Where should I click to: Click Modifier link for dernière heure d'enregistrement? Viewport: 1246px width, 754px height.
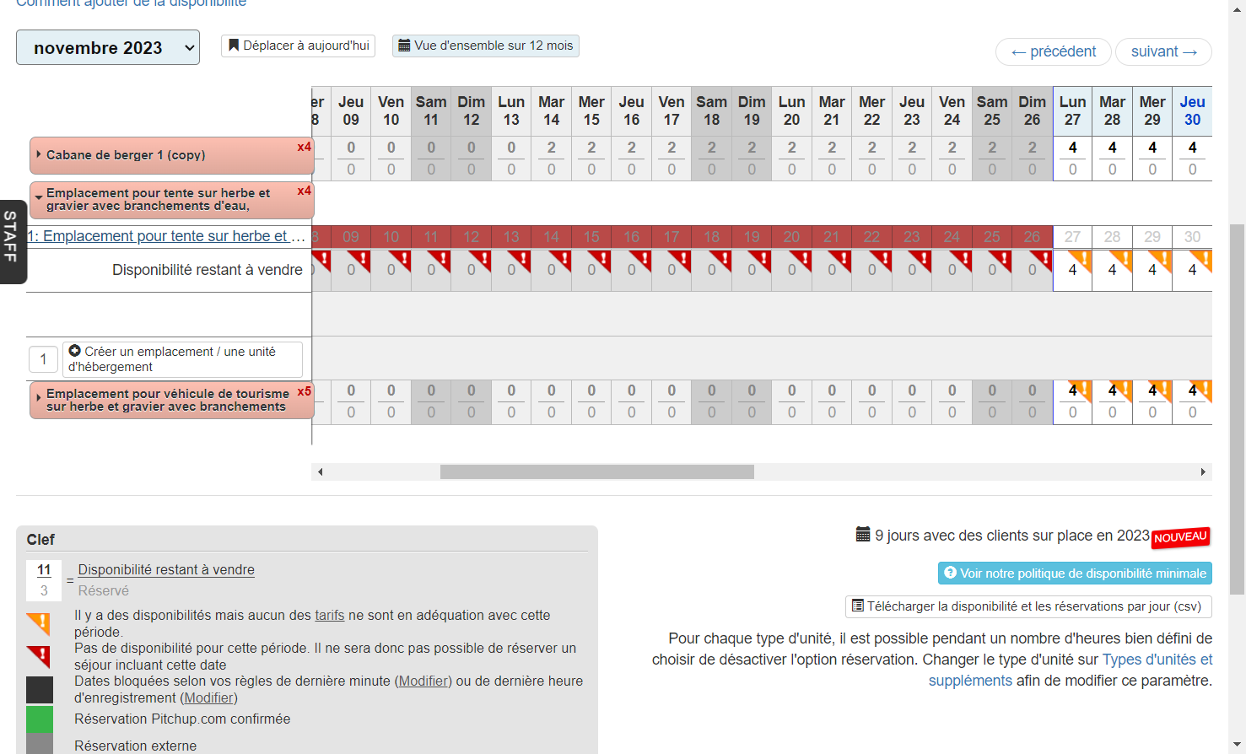click(209, 698)
